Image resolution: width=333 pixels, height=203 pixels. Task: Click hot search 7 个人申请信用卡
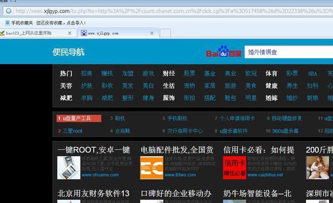237,118
